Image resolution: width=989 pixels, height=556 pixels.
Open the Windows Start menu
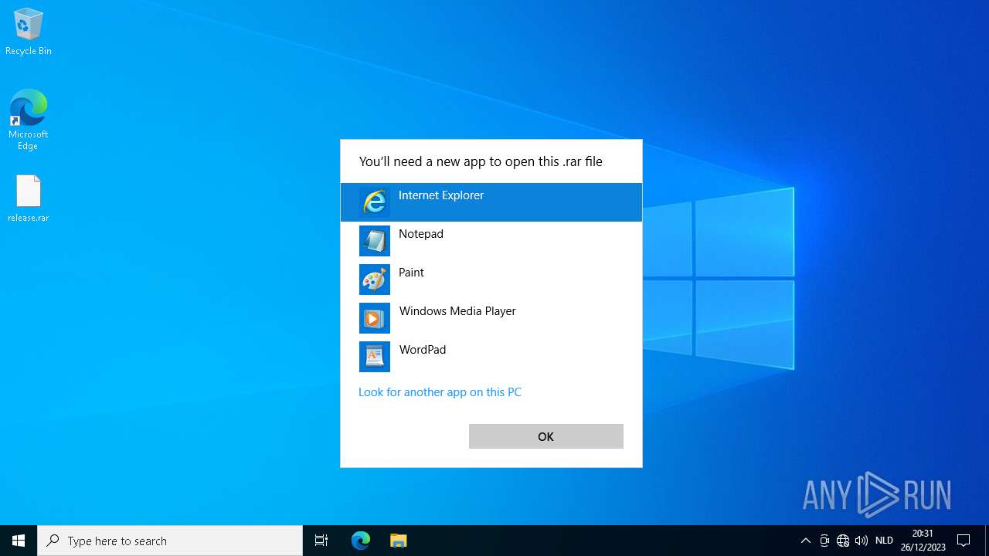19,541
